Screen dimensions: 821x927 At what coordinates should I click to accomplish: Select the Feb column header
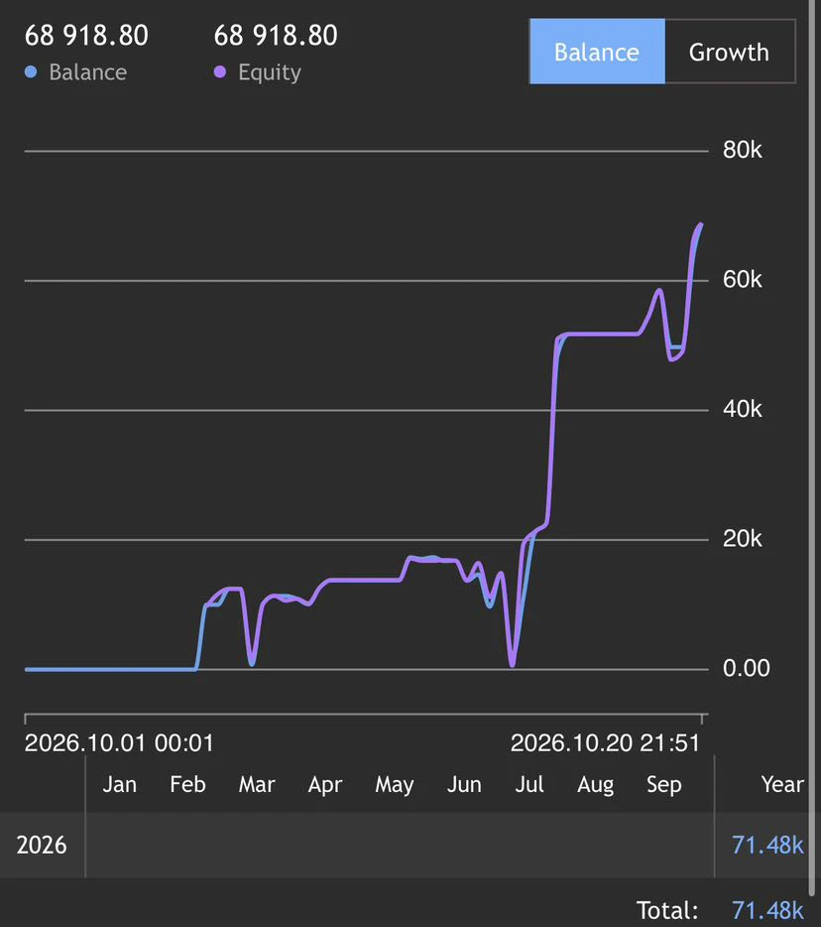(187, 784)
